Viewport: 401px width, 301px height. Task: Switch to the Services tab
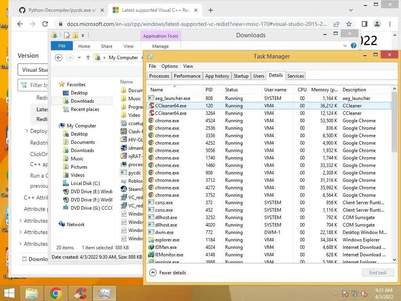point(296,76)
